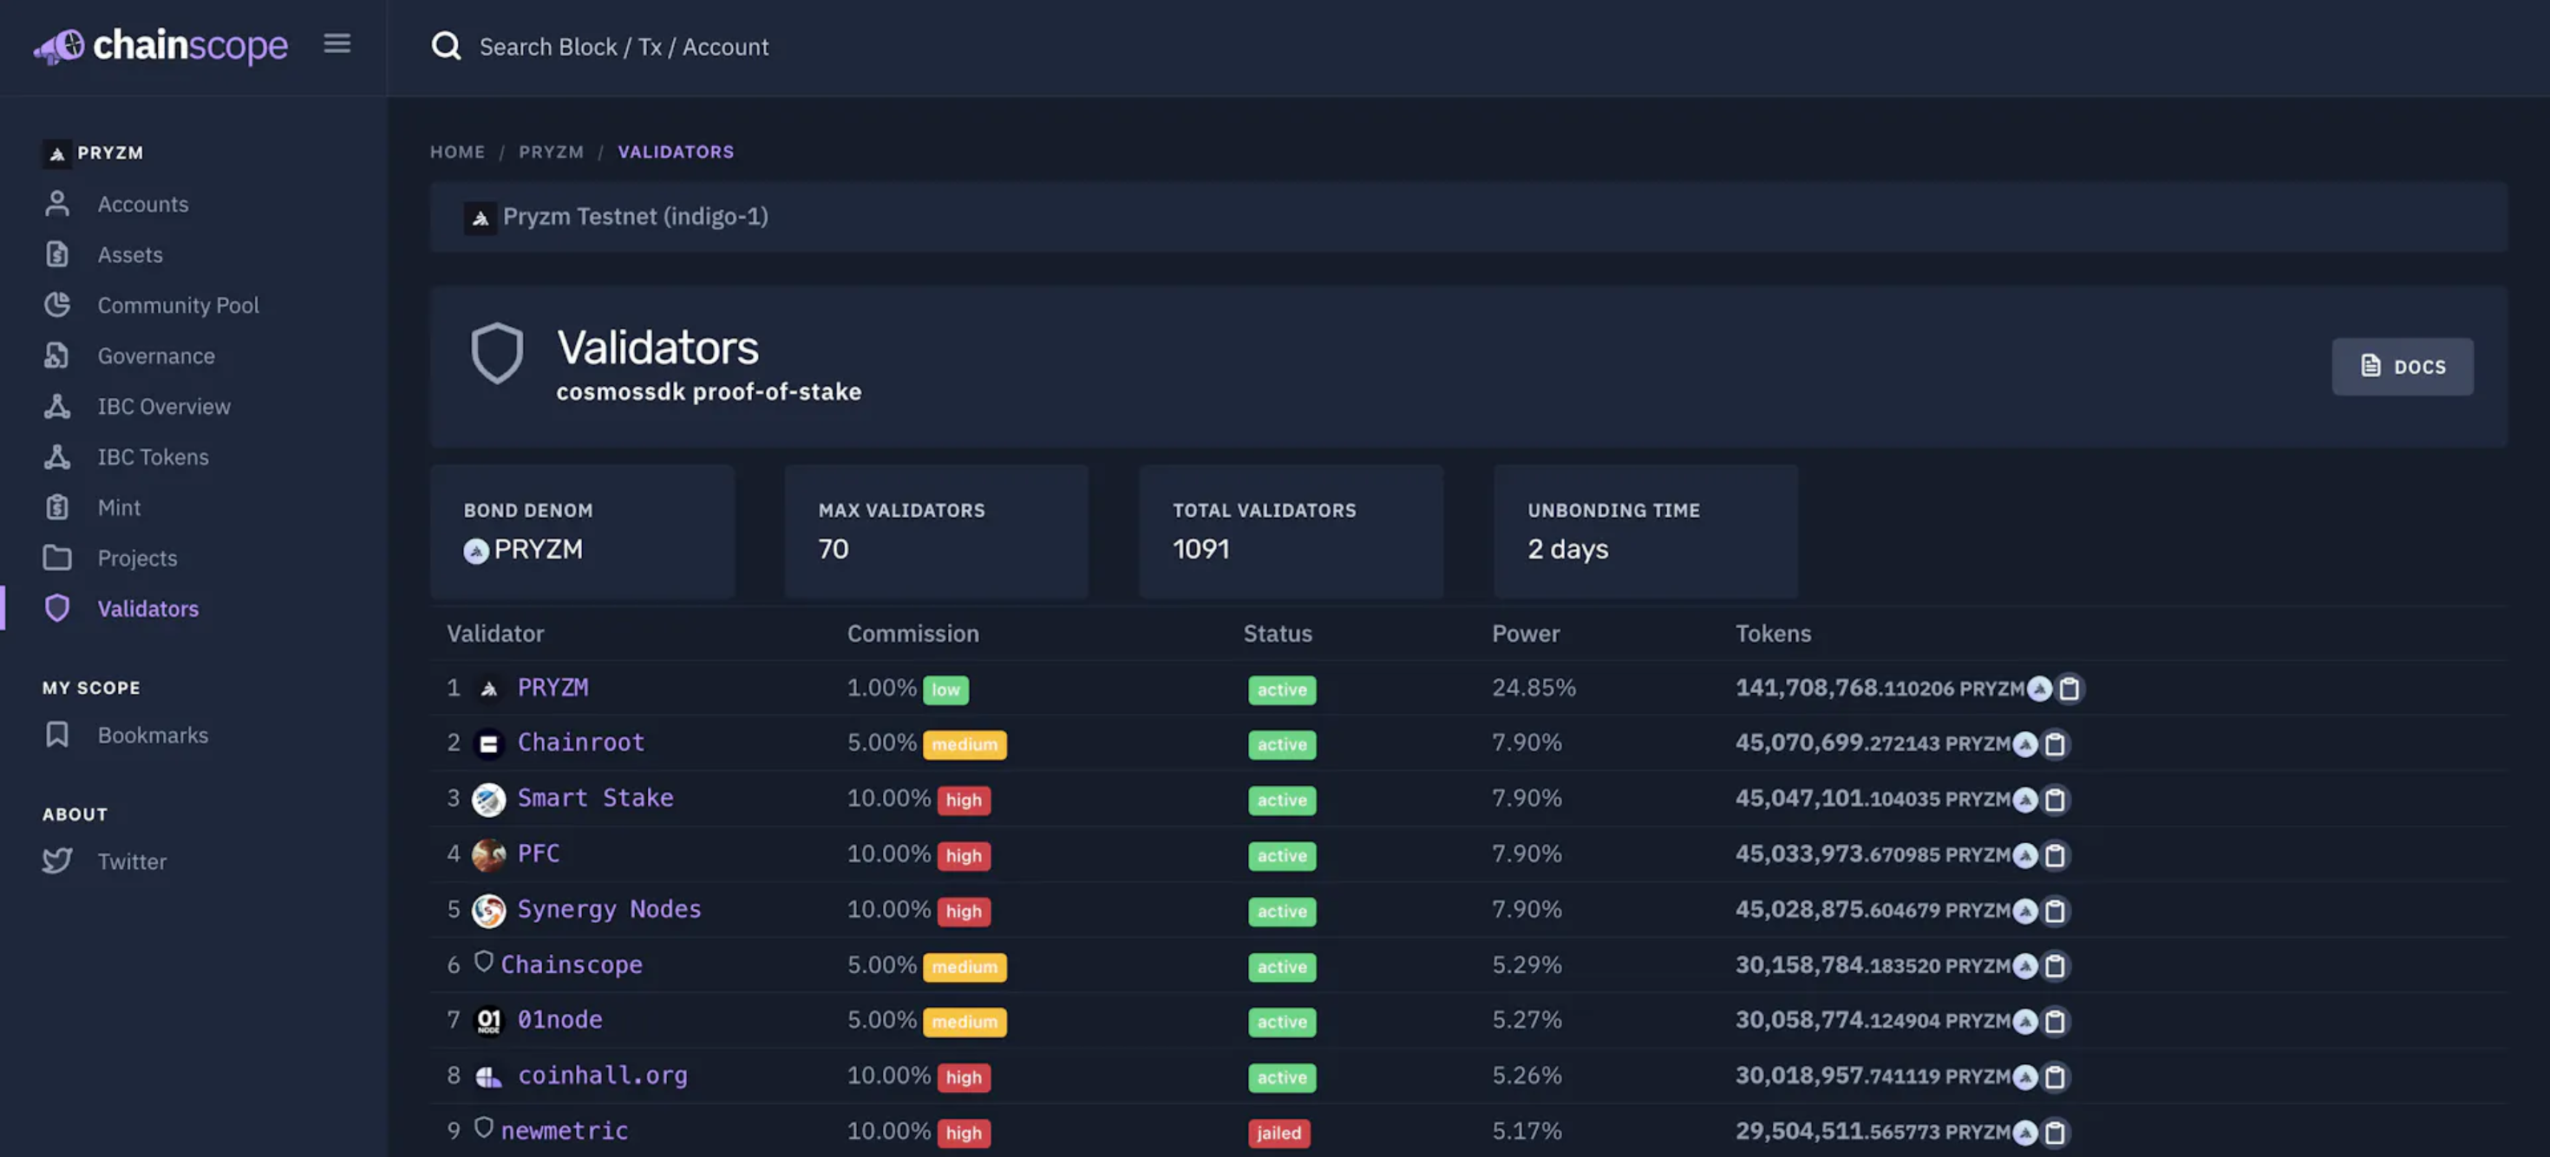The height and width of the screenshot is (1157, 2550).
Task: Open the 01node validator
Action: tap(559, 1018)
